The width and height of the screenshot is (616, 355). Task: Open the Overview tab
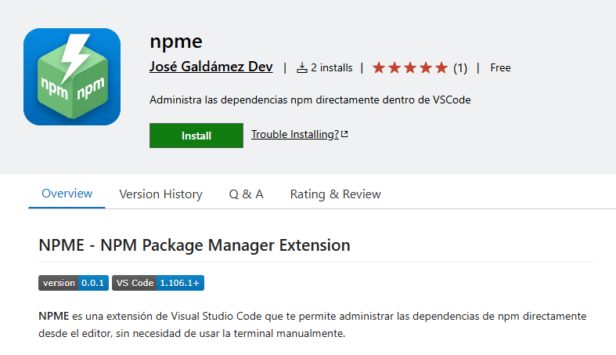(x=67, y=194)
